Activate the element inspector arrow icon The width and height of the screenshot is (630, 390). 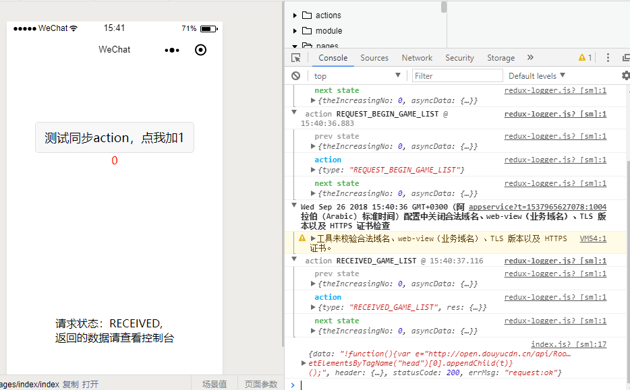[x=296, y=58]
